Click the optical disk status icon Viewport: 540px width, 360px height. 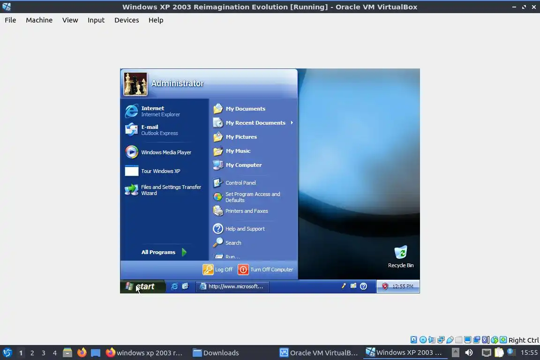[x=423, y=340]
